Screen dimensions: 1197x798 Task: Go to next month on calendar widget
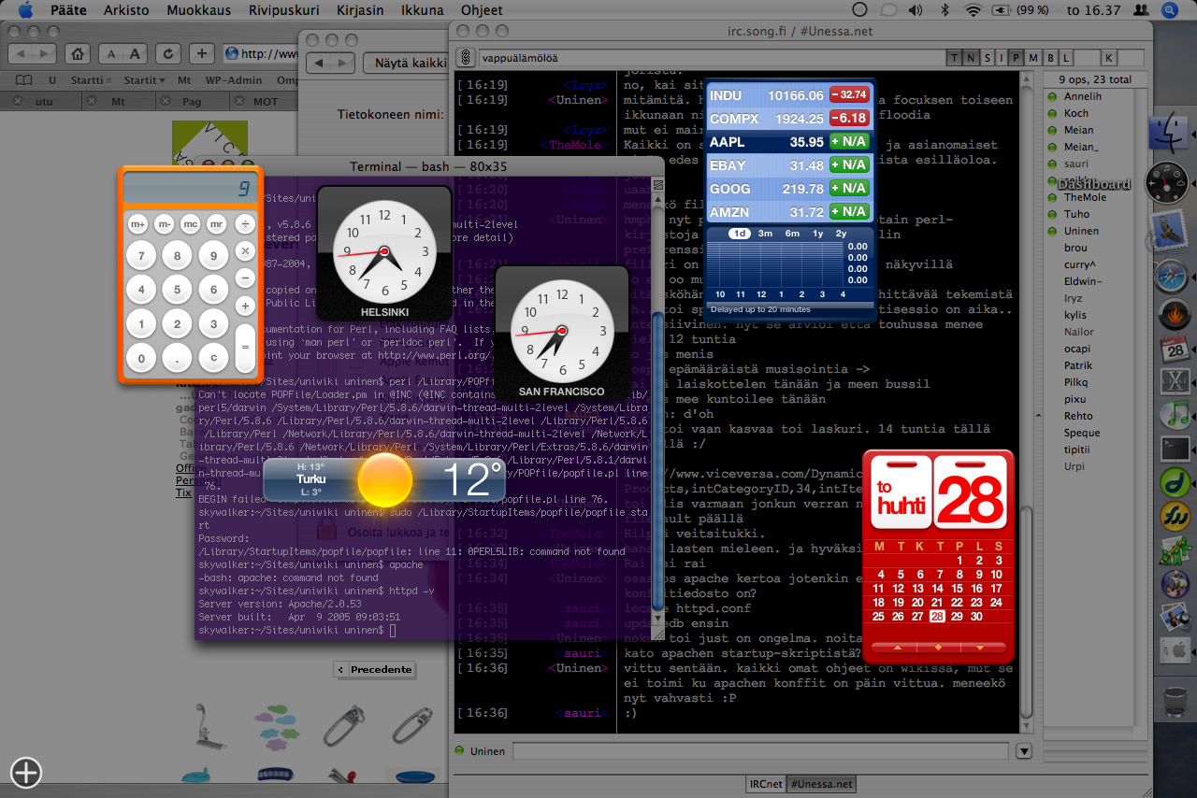[x=979, y=647]
